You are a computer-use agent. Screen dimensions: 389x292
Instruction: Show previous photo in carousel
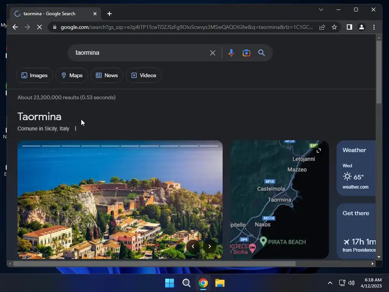[x=193, y=246]
